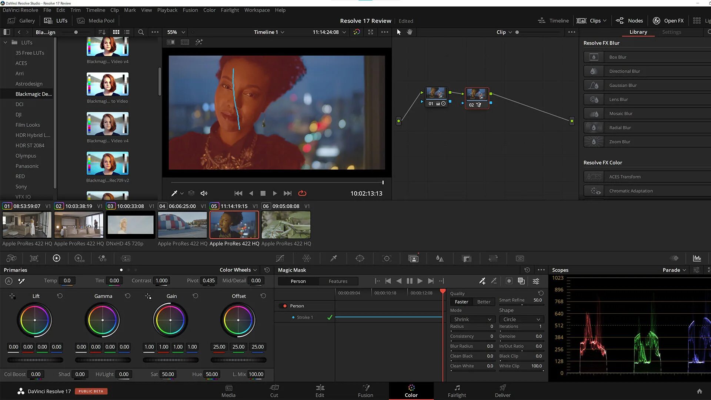Switch LUT browser to thumbnail grid view
The height and width of the screenshot is (400, 711).
tap(116, 32)
